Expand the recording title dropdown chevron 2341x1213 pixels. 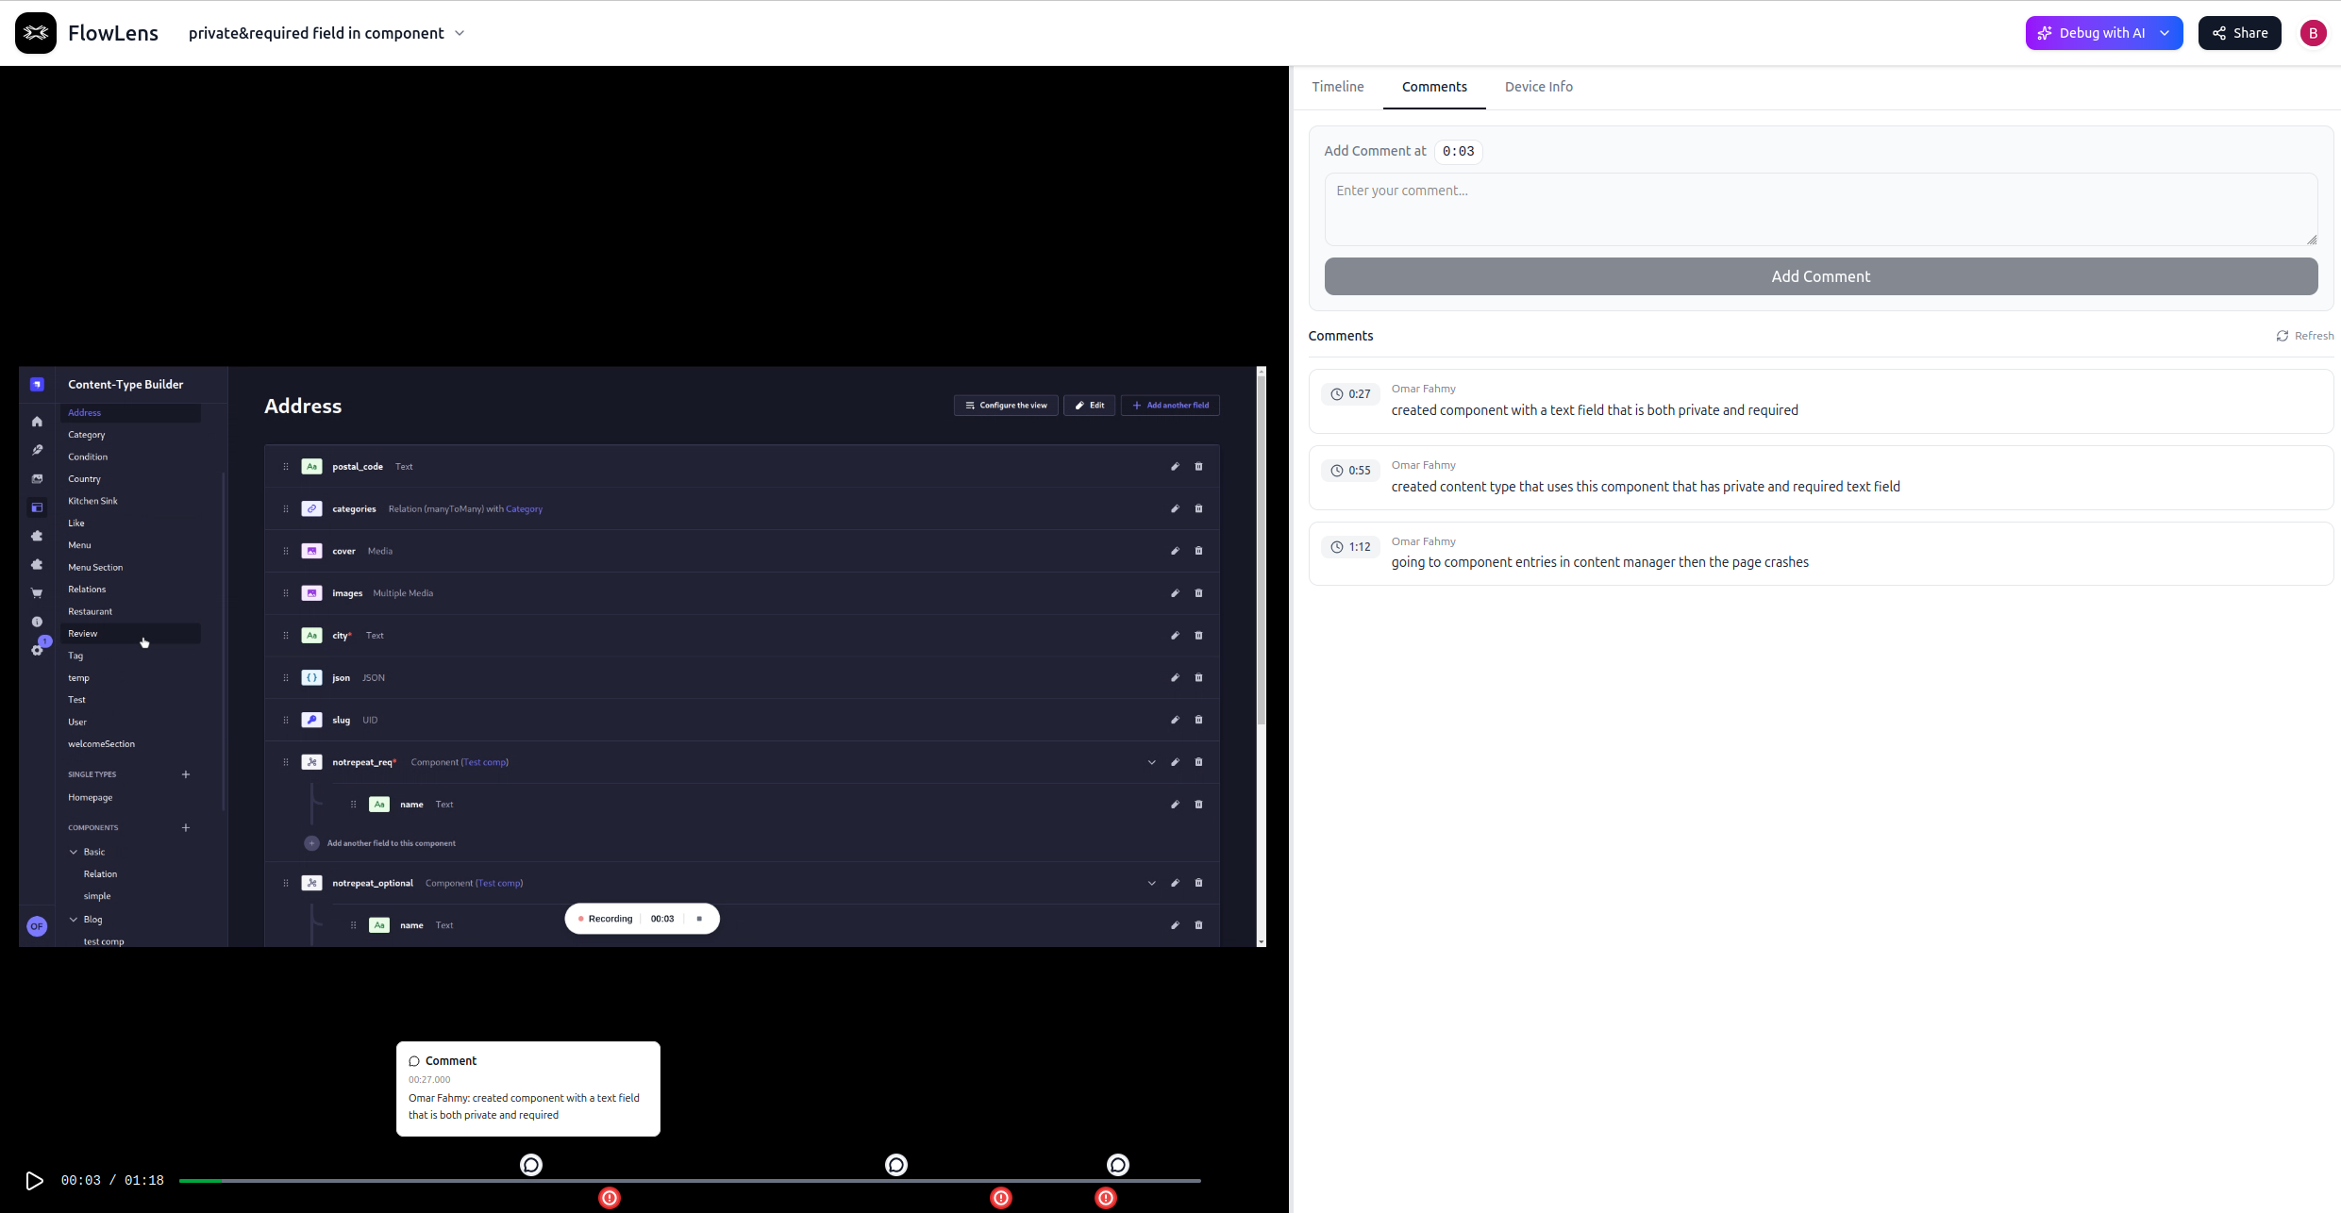[460, 33]
